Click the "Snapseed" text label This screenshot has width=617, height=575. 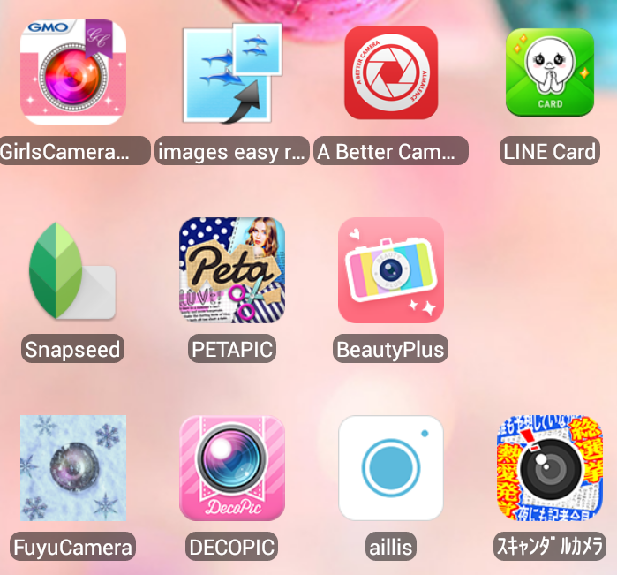point(72,348)
